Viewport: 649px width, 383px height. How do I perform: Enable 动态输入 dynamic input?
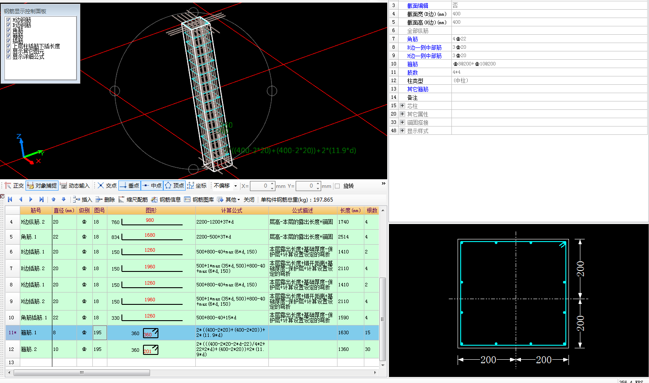(x=75, y=186)
